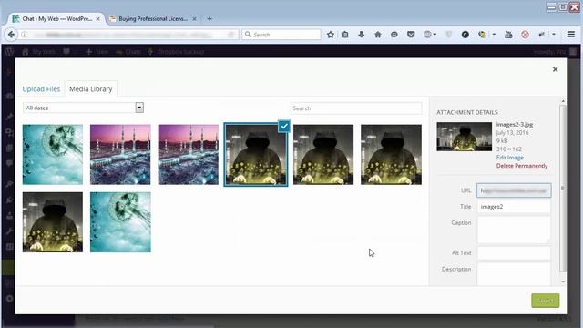Switch to Buying Professional License browser tab

153,18
